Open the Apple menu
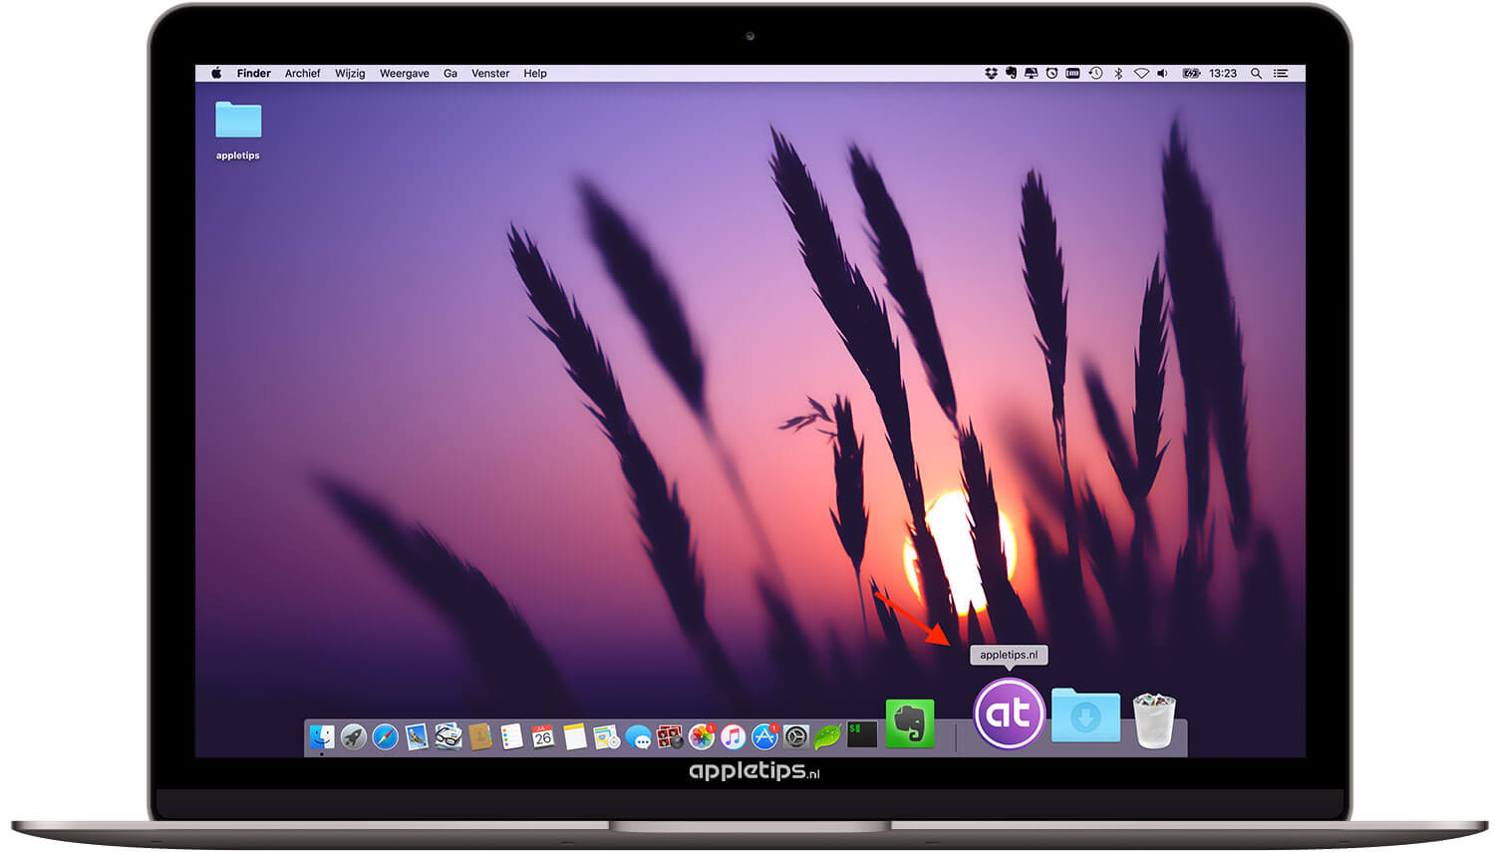Screen dimensions: 1495x852 (216, 73)
